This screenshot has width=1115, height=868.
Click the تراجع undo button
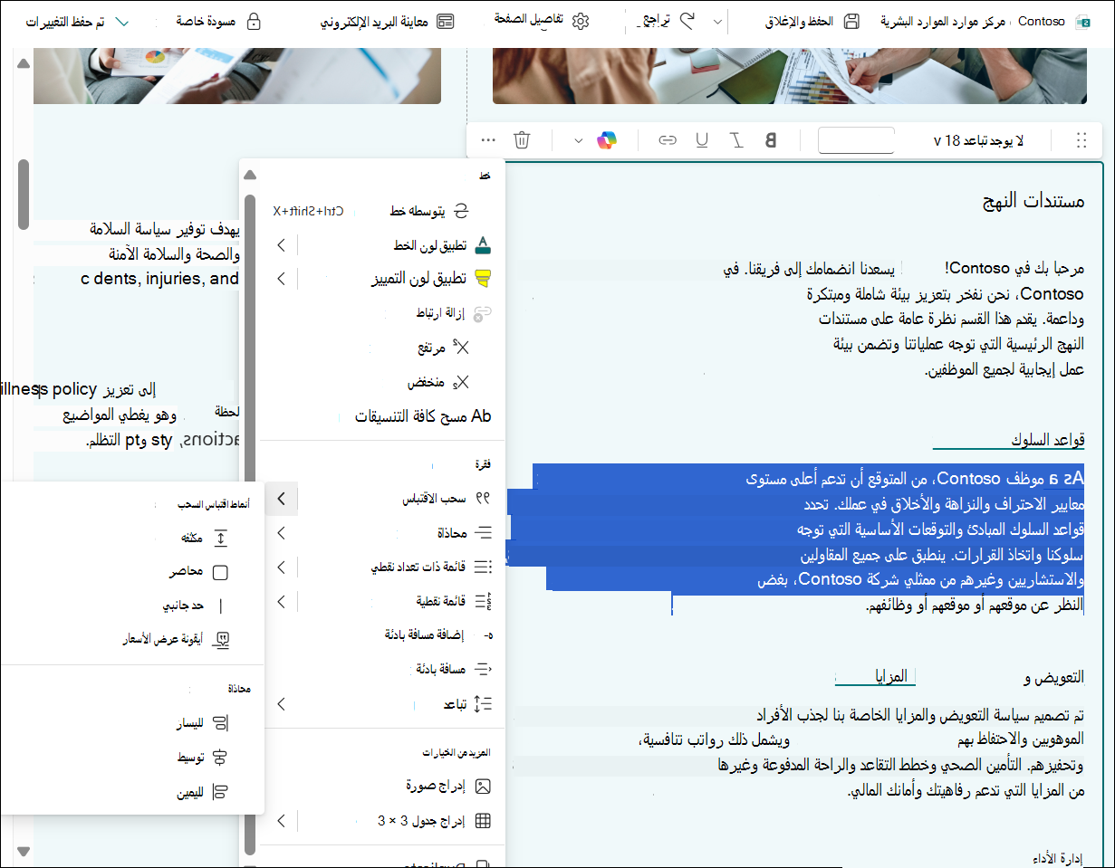(x=668, y=21)
